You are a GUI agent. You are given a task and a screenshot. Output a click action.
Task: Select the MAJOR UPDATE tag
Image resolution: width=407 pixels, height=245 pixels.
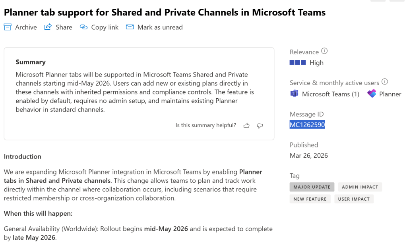pos(312,187)
